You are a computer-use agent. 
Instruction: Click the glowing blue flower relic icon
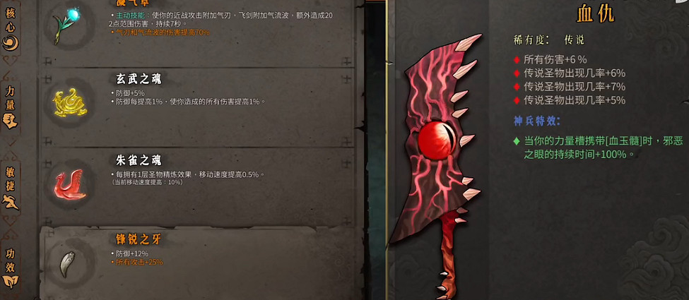66,25
